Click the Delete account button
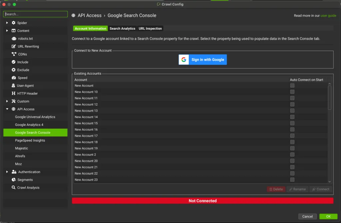 tap(276, 189)
